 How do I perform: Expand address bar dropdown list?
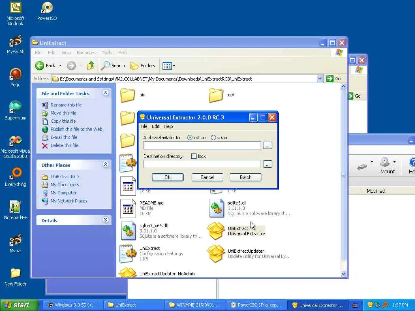(320, 79)
